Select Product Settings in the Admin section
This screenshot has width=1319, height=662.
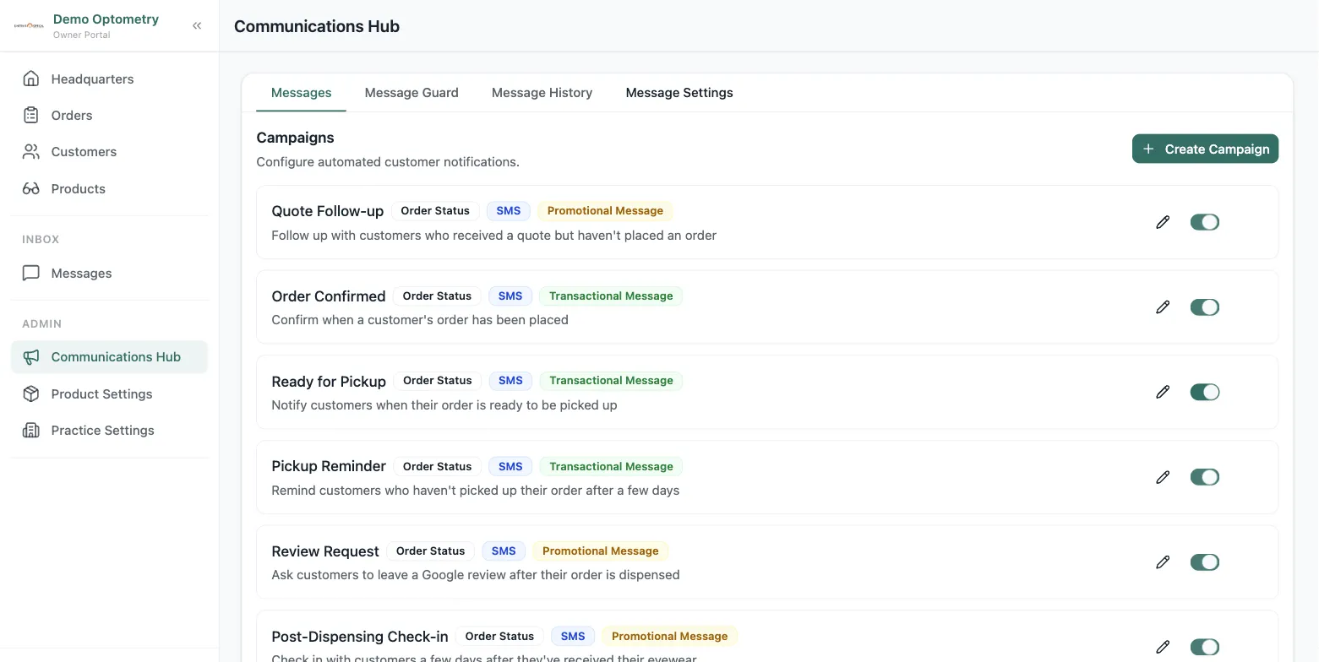click(x=109, y=393)
